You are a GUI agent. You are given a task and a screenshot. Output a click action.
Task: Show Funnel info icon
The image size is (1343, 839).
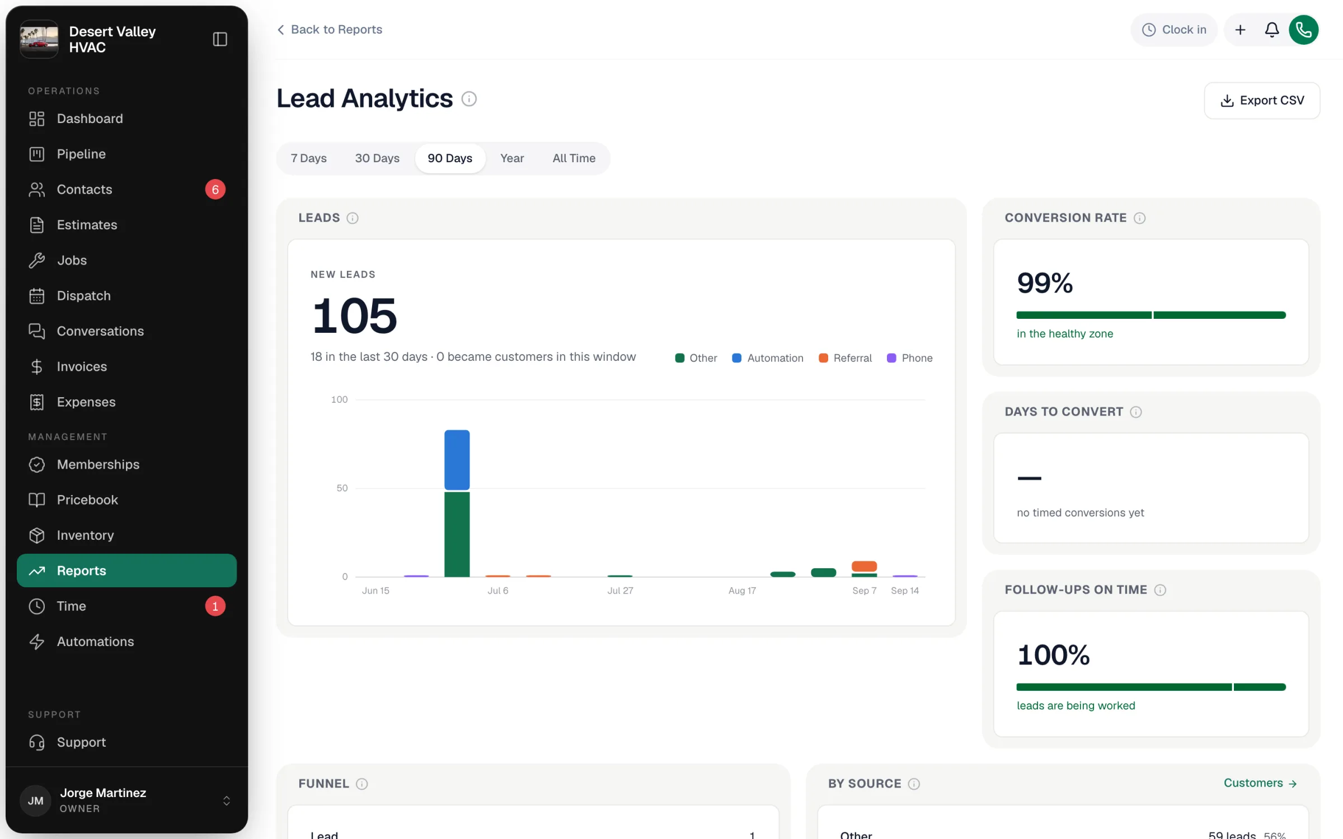pyautogui.click(x=362, y=784)
